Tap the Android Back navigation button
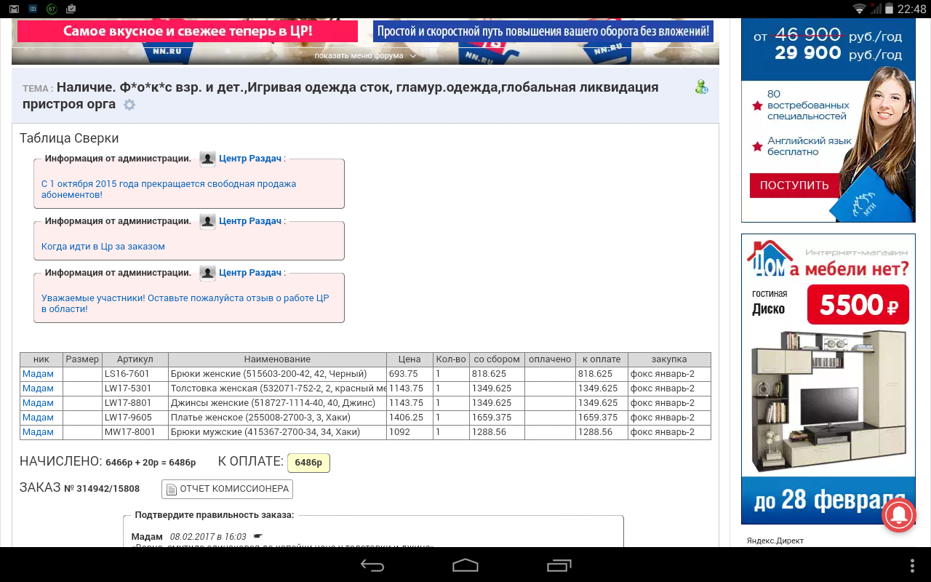 click(x=372, y=565)
